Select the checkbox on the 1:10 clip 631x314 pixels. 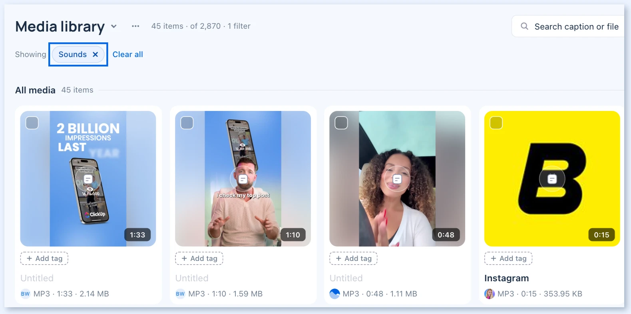point(187,123)
